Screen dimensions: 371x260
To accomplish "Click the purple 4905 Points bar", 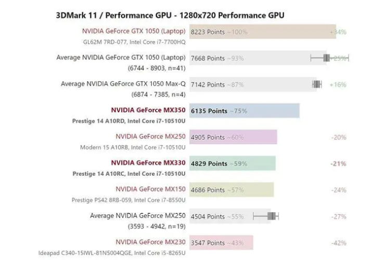I will 234,137.
